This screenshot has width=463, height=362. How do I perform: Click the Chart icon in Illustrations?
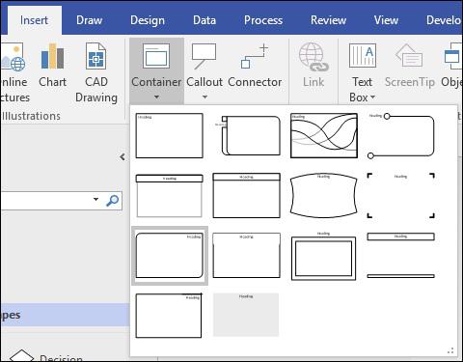(52, 56)
